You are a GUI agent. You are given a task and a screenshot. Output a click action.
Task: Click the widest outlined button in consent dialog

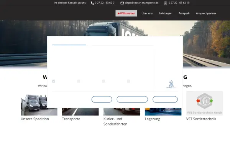click(132, 99)
